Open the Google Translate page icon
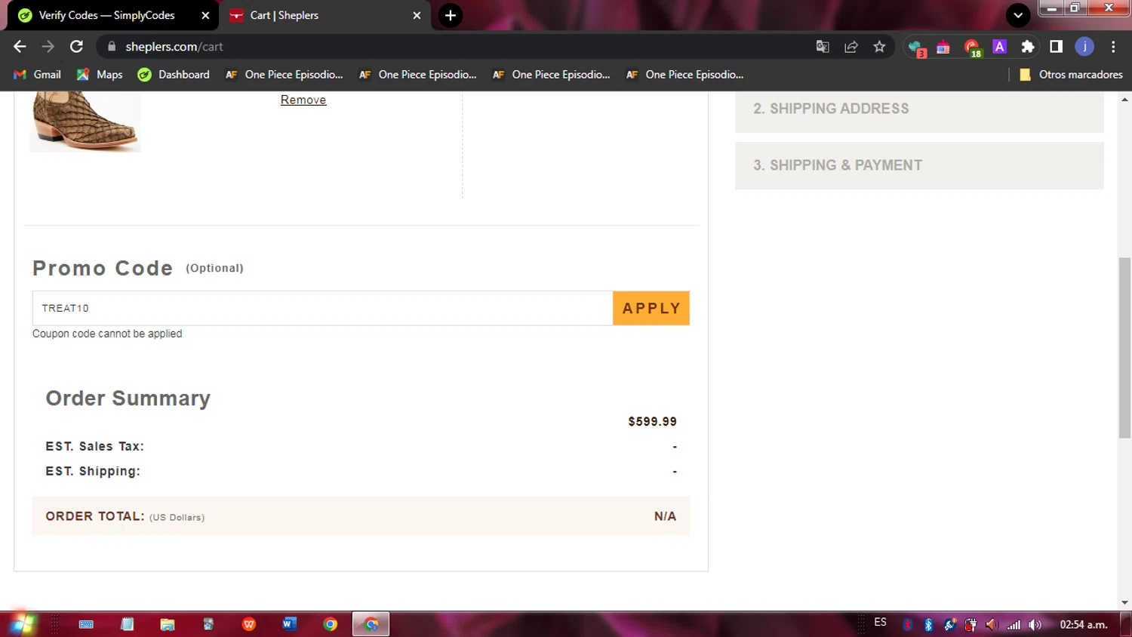This screenshot has height=637, width=1132. coord(823,47)
